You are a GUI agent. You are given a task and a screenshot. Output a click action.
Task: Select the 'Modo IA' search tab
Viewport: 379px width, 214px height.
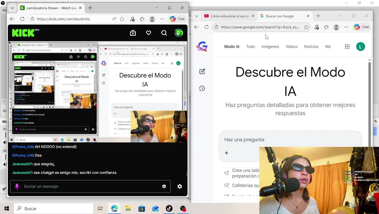[x=232, y=47]
